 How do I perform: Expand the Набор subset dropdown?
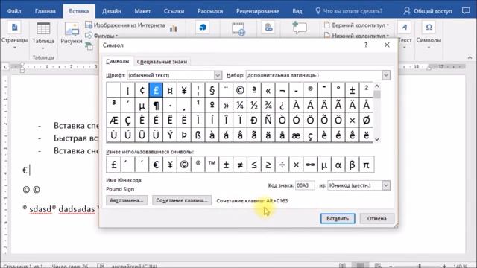(x=386, y=75)
